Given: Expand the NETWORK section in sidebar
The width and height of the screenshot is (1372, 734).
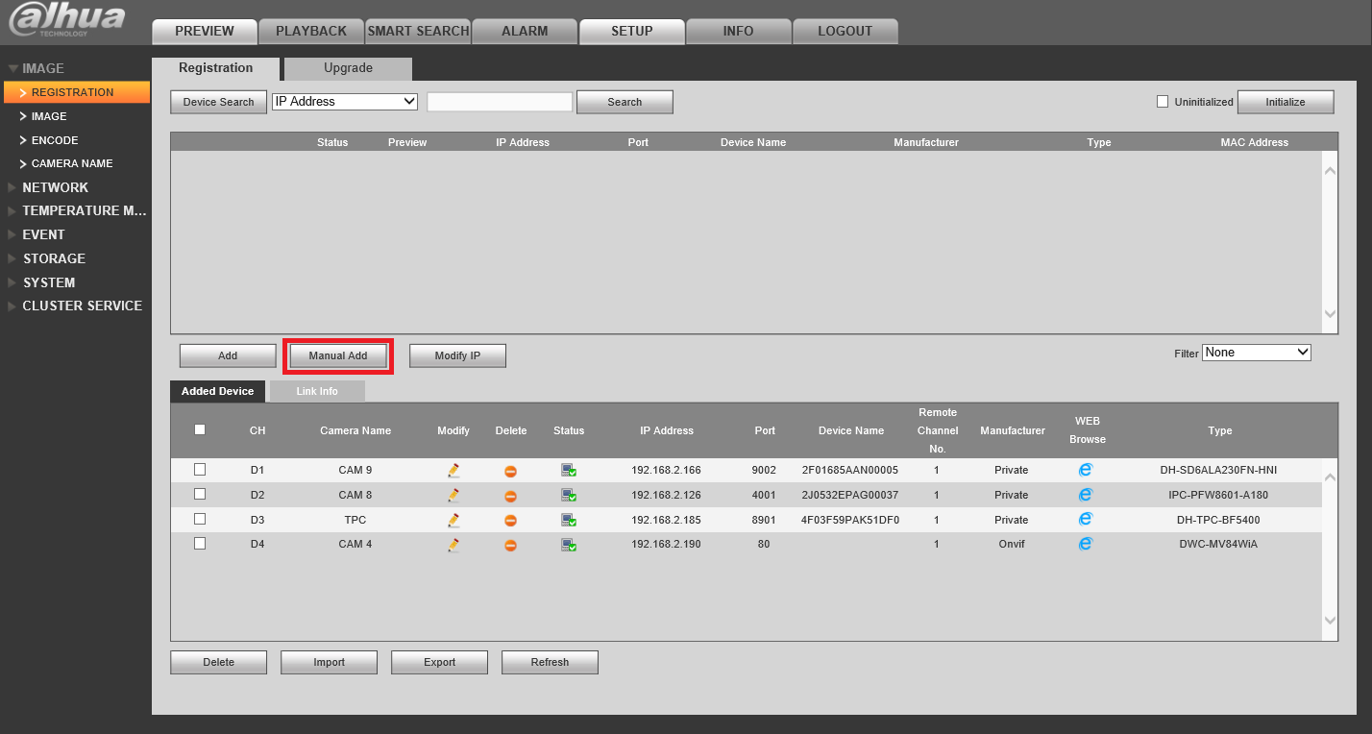Looking at the screenshot, I should click(55, 187).
